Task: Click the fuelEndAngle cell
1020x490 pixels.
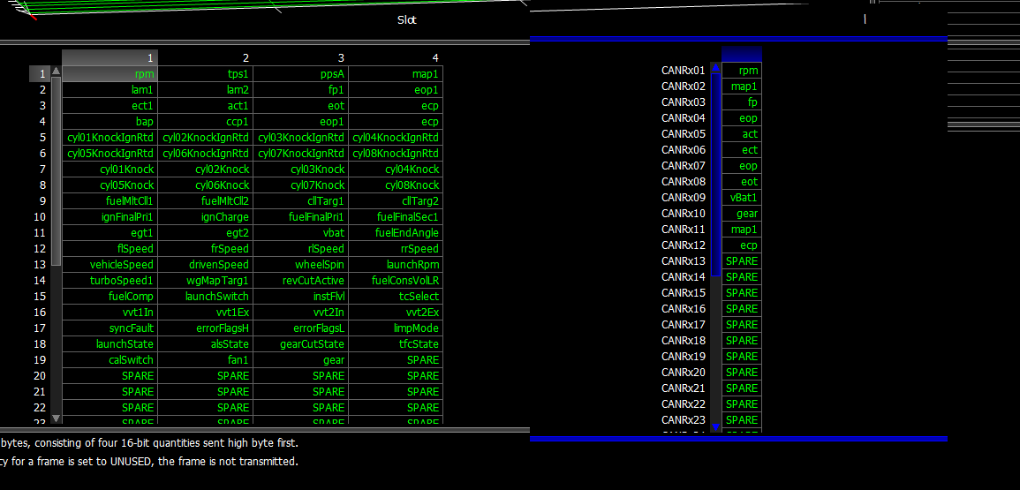Action: point(396,233)
